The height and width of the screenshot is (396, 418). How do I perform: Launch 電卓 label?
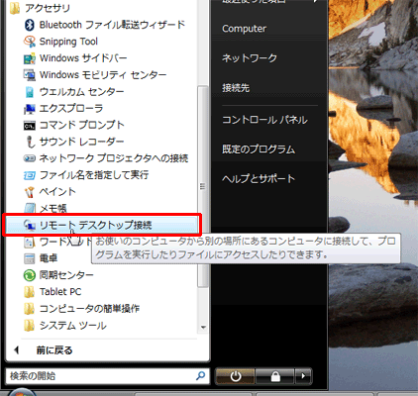49,258
